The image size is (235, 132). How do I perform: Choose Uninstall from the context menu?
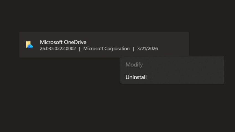pos(136,77)
